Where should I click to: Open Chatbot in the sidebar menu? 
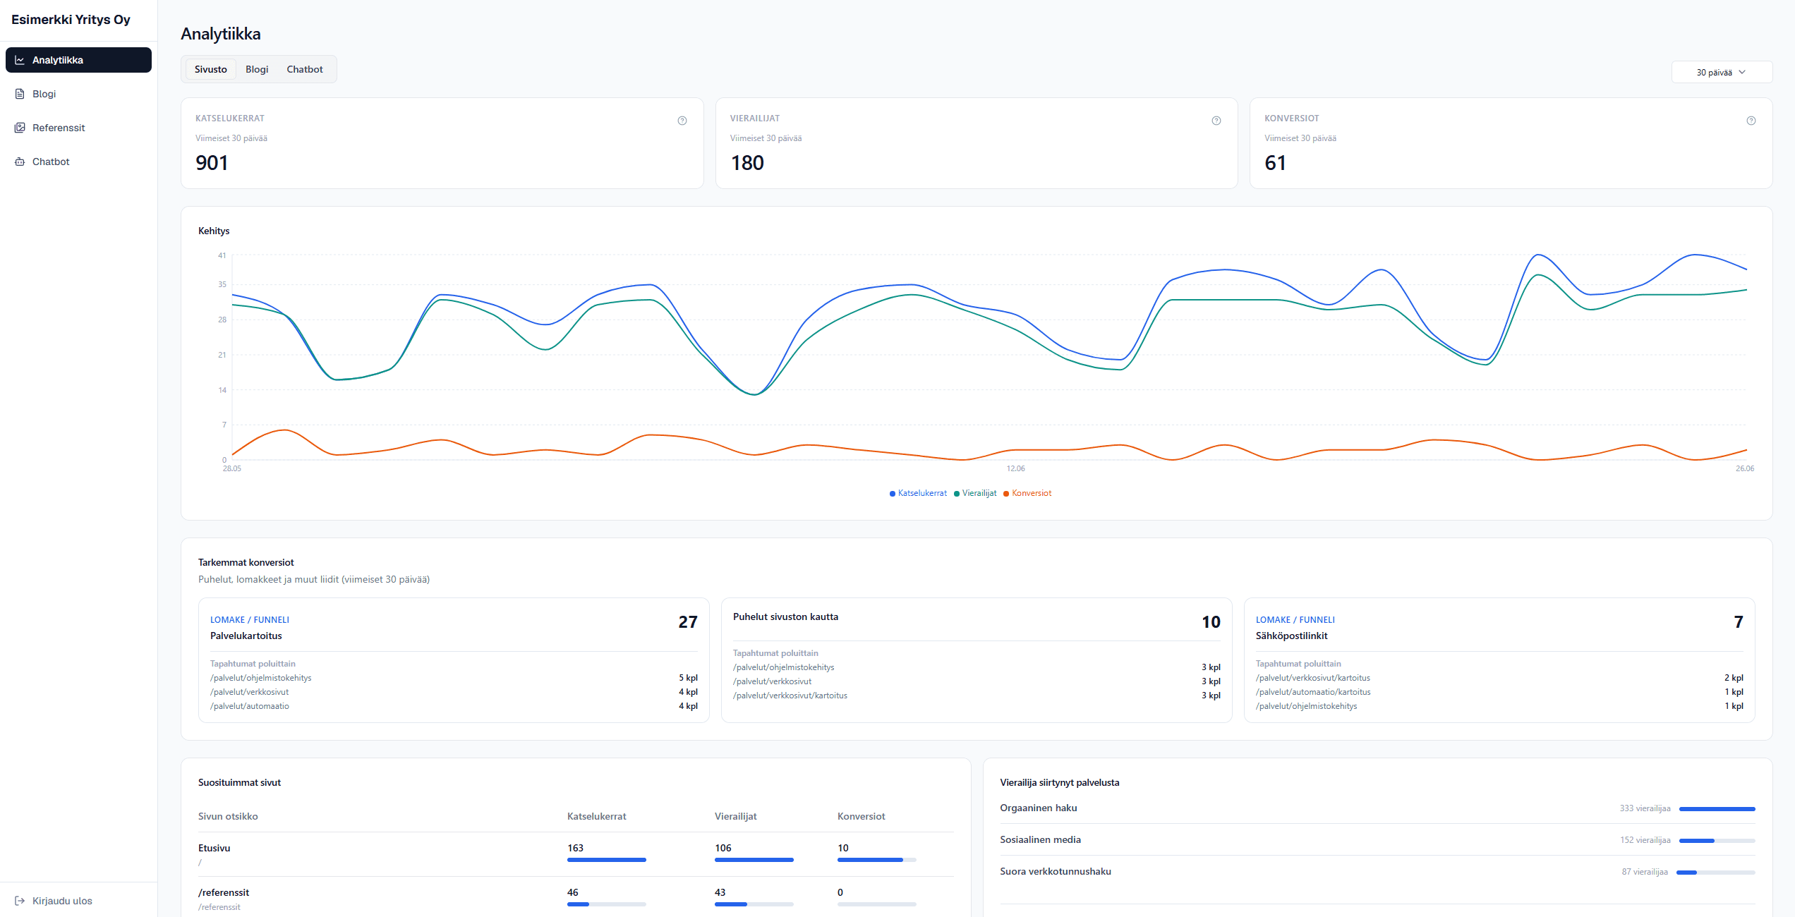click(78, 162)
